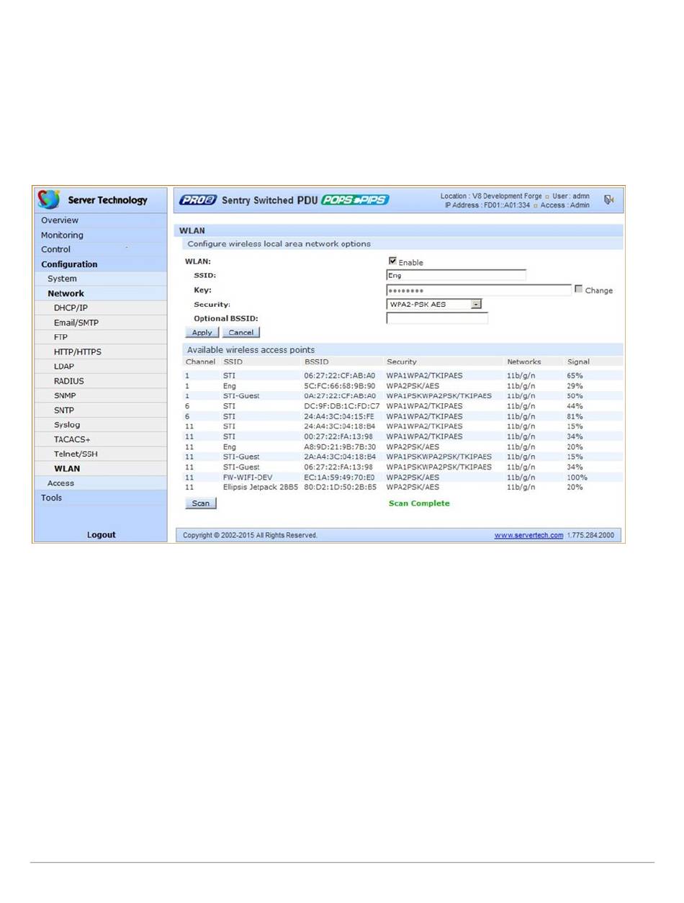Open www.servertech.com link
The height and width of the screenshot is (903, 684).
pos(528,536)
